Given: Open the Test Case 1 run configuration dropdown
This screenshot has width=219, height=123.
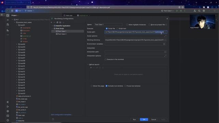Looking at the screenshot, I should (x=167, y=11).
